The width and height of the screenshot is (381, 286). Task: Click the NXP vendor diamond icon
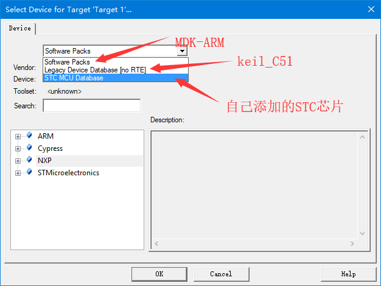point(29,159)
